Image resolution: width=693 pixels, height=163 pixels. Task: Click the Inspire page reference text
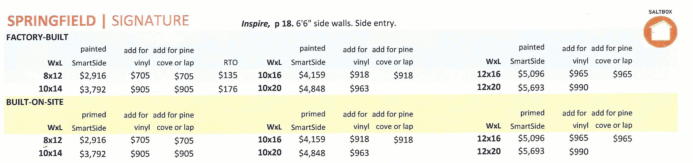point(319,23)
